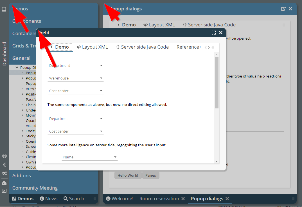Switch to the Room reservation bottom tab

click(x=159, y=199)
